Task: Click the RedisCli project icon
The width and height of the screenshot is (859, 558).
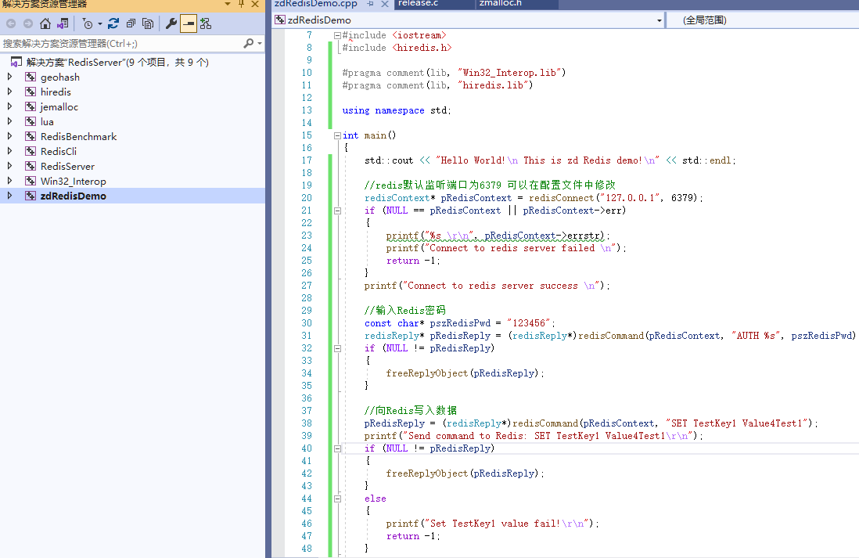Action: tap(31, 151)
